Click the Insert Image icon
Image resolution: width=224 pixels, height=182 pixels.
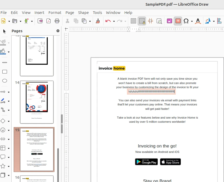[170, 21]
